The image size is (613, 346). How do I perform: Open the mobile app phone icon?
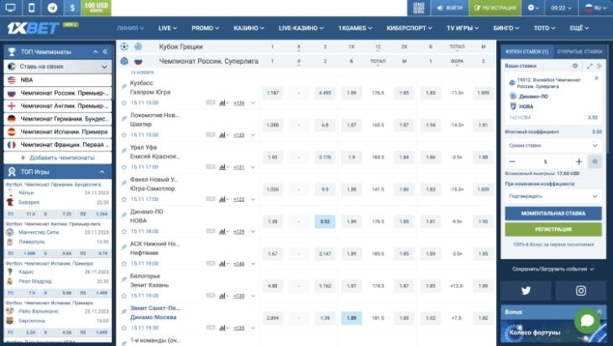pyautogui.click(x=32, y=8)
